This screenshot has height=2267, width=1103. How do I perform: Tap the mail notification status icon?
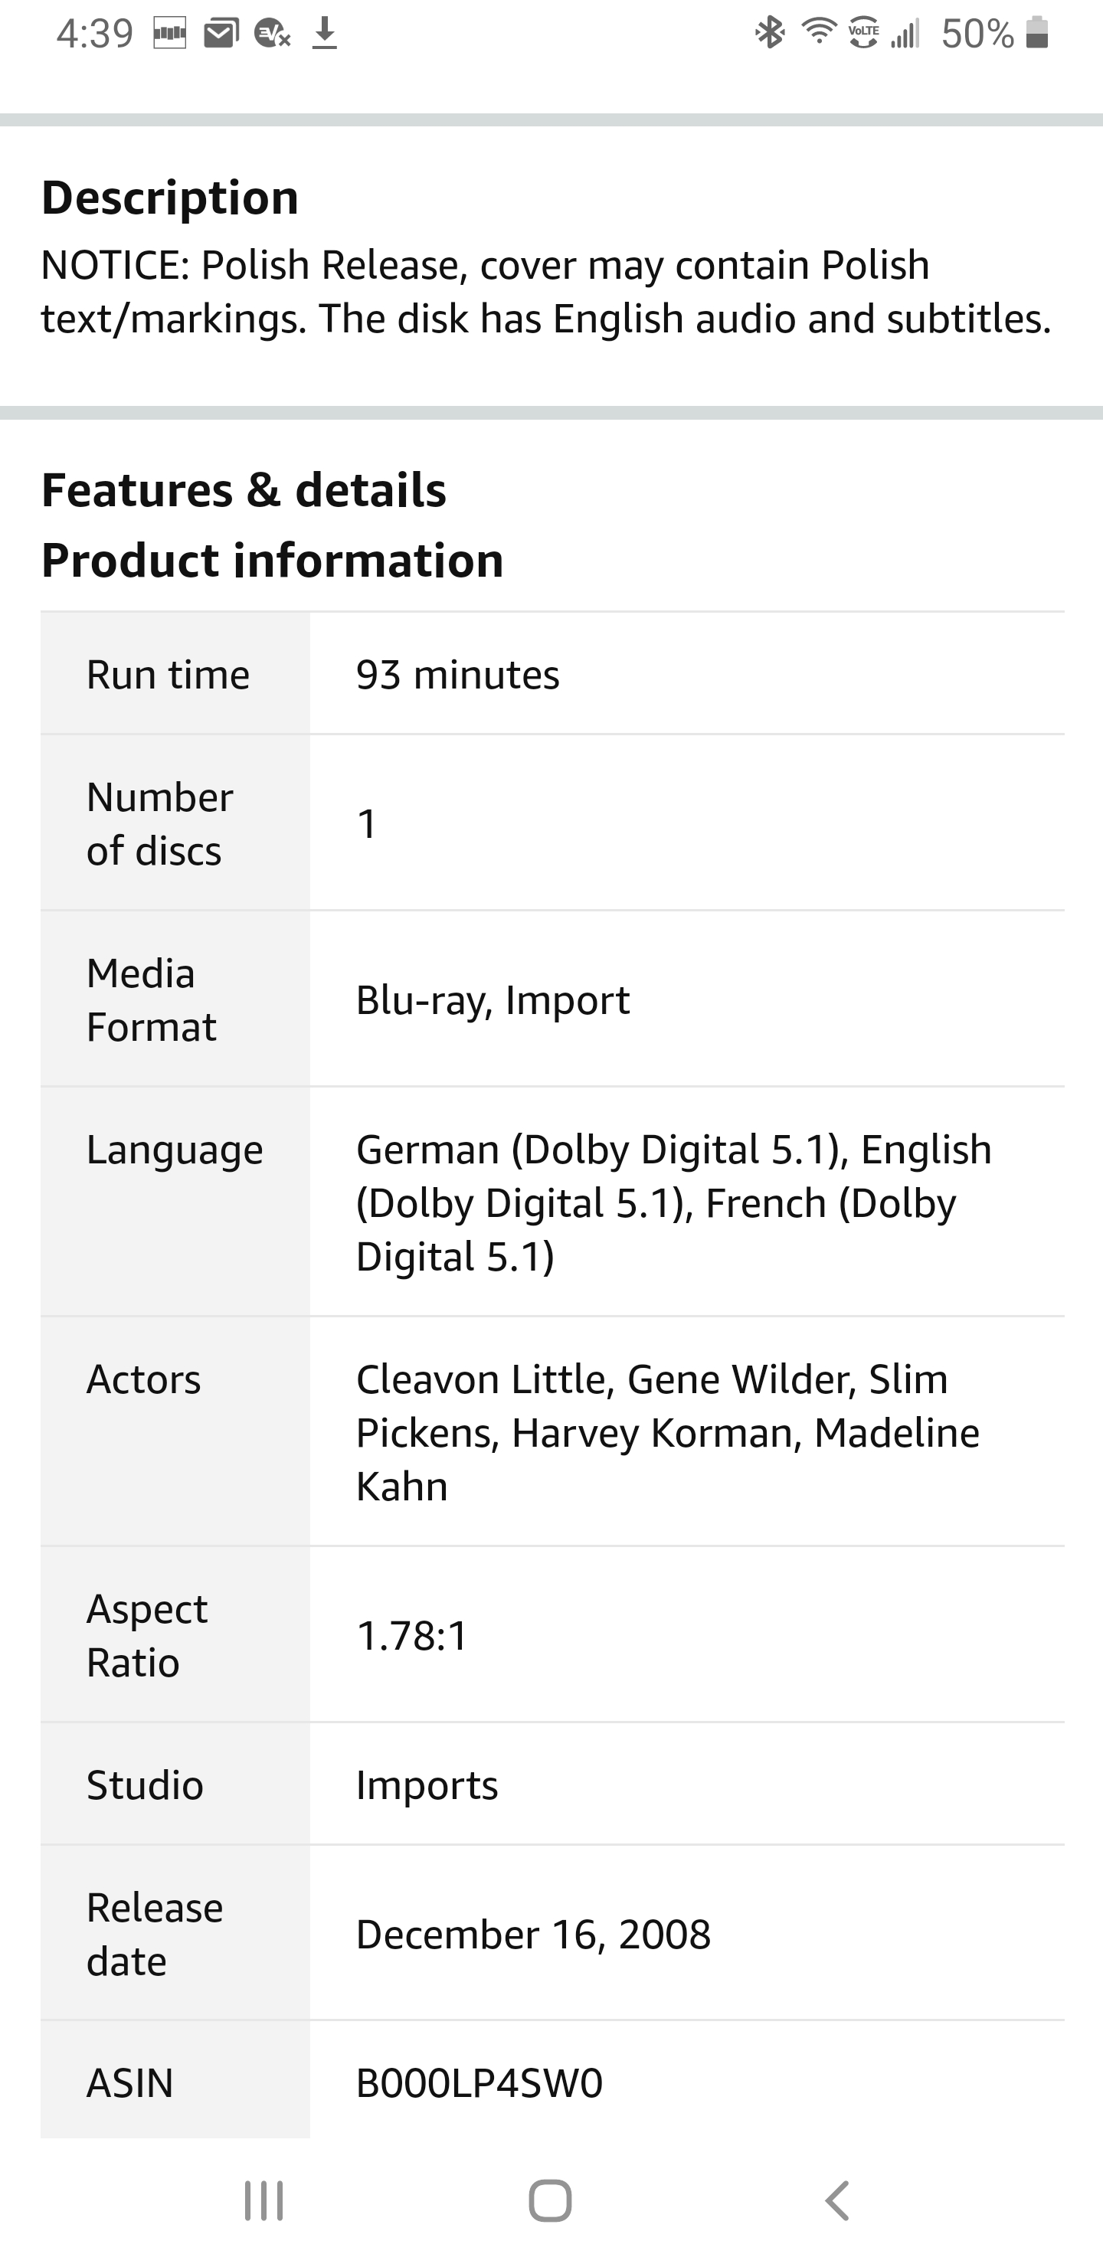coord(221,34)
